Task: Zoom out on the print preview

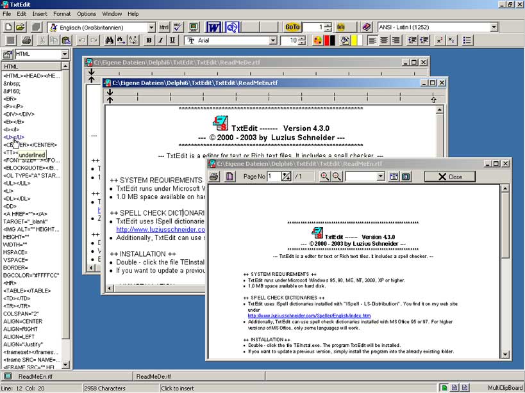Action: click(x=337, y=177)
